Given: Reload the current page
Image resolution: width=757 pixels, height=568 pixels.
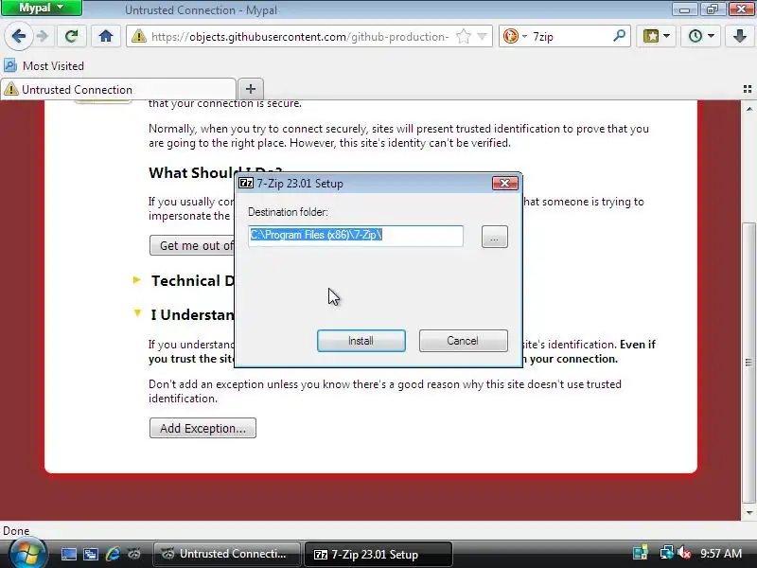Looking at the screenshot, I should (72, 36).
